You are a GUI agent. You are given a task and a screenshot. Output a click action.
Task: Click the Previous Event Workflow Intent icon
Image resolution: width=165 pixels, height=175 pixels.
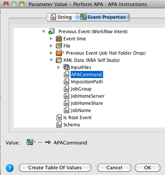tap(51, 31)
